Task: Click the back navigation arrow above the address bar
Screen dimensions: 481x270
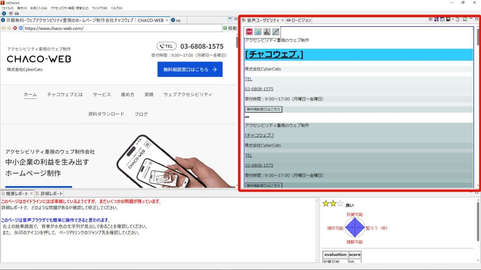Action: (x=3, y=28)
